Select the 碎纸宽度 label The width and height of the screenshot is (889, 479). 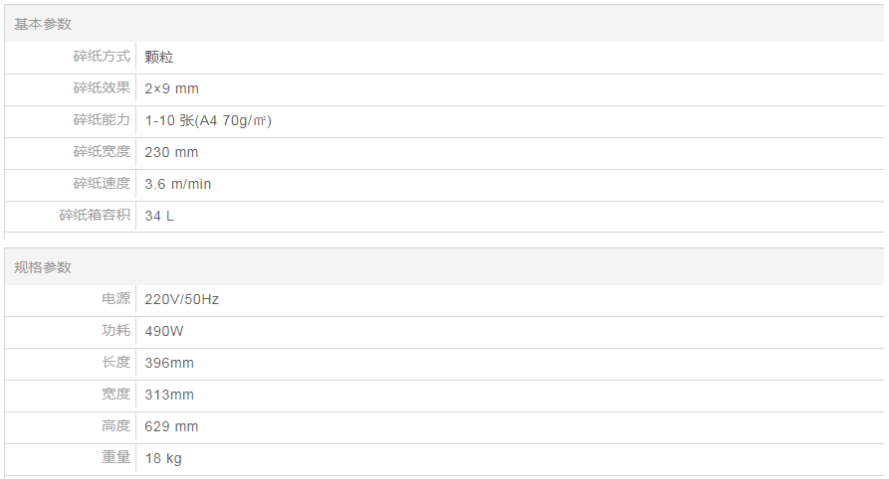pos(102,152)
